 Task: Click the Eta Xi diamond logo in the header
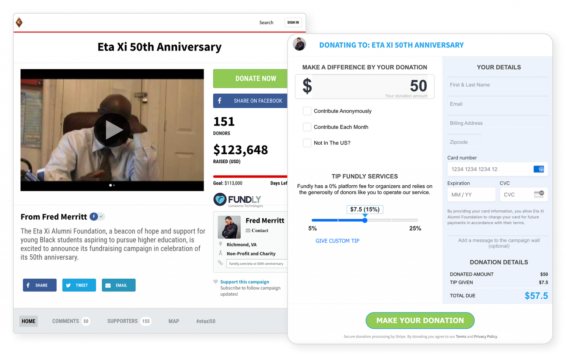click(x=19, y=22)
